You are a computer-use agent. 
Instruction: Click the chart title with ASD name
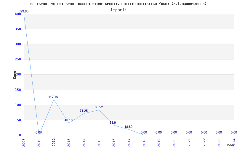tap(118, 4)
